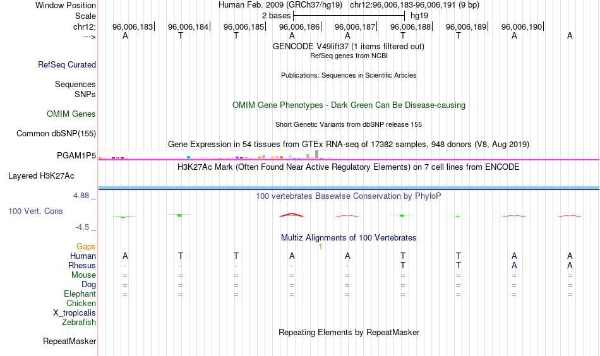The image size is (600, 356).
Task: Click the 'OMIM Gene Phenotypes' green track title
Action: [x=349, y=105]
